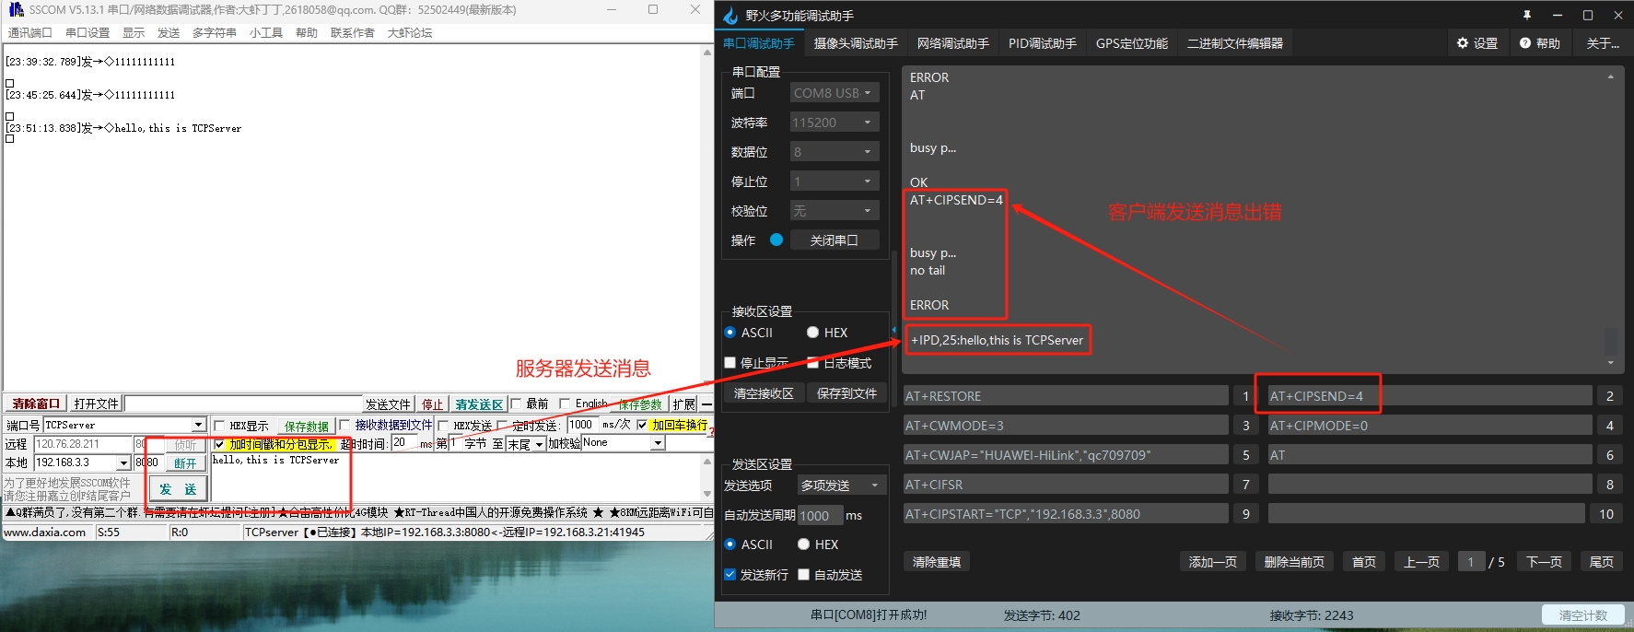Open the 多项发送 send option dropdown
Screen dimensions: 1634x632
pos(841,486)
